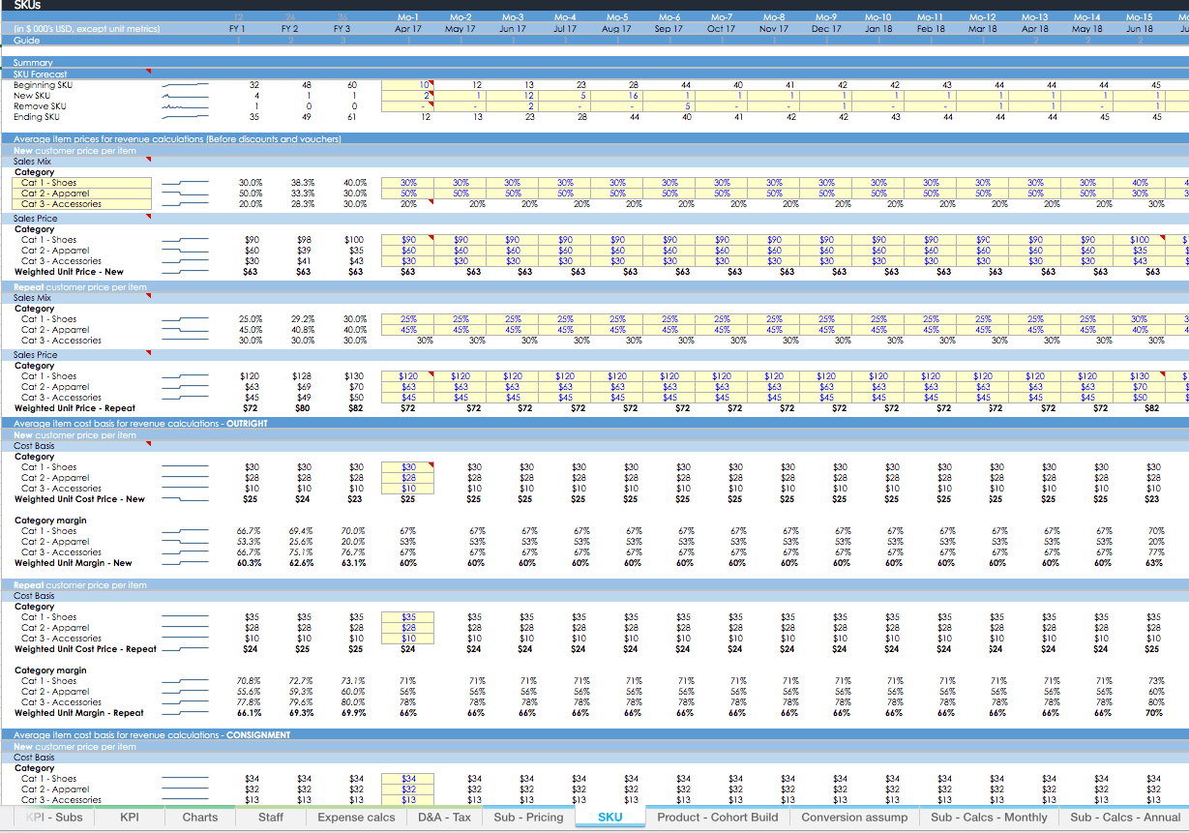1189x833 pixels.
Task: Click the Summary section header
Action: [x=33, y=63]
